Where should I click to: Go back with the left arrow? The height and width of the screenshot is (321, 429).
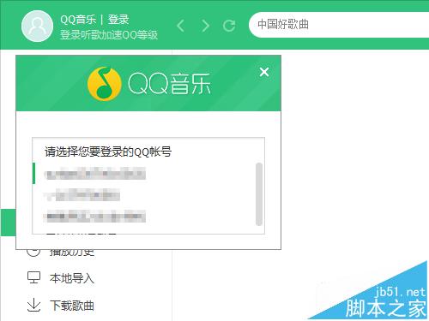coord(180,26)
